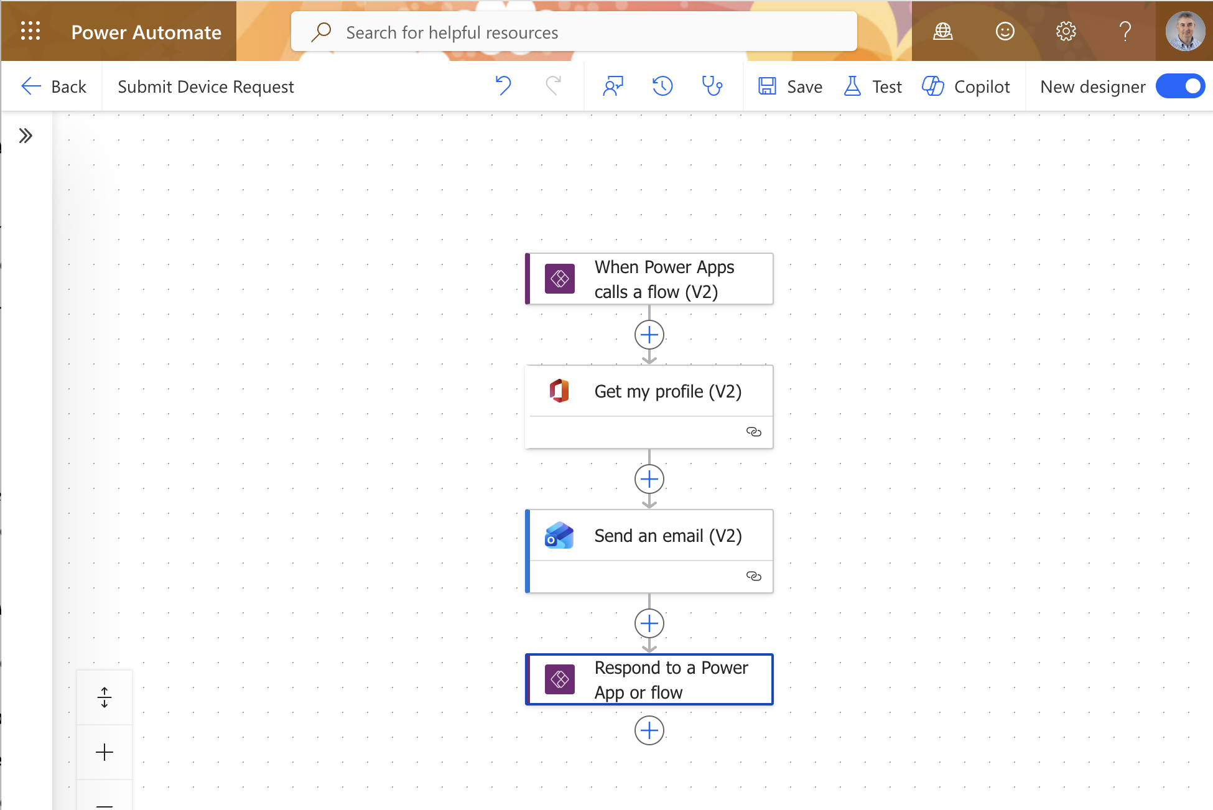Click the Power Apps icon on the trigger card
Screen dimensions: 1213x810
559,279
